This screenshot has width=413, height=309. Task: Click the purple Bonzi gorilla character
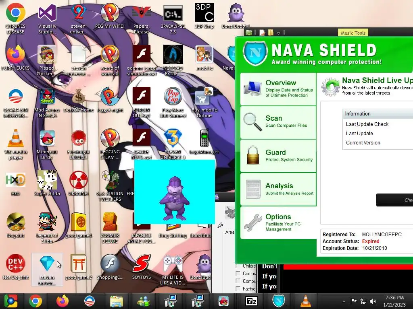point(174,198)
